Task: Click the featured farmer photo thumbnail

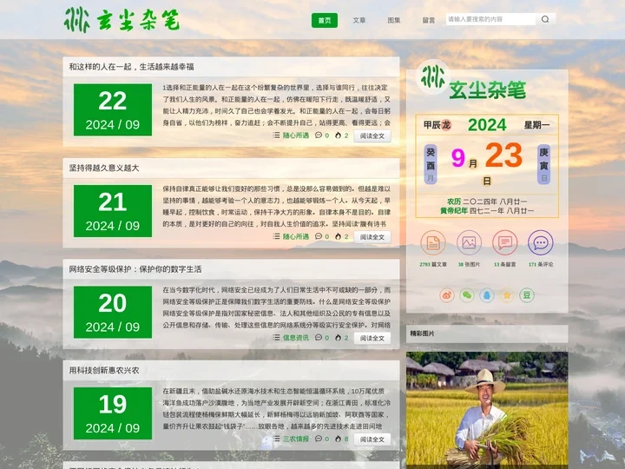Action: pyautogui.click(x=487, y=410)
